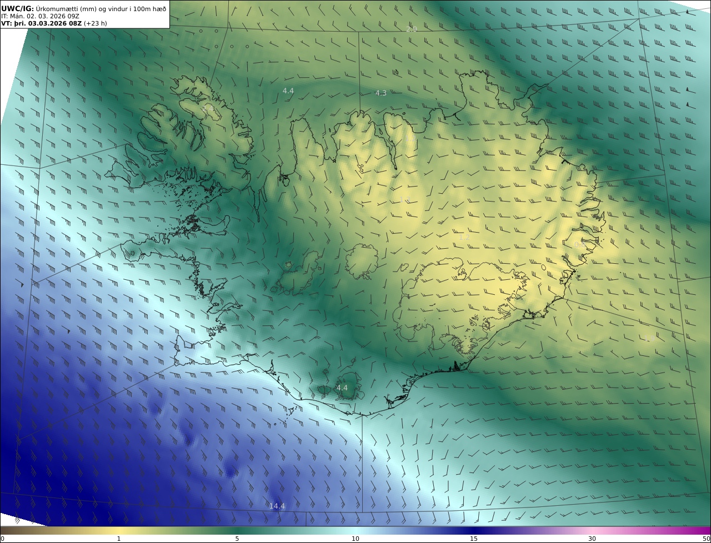The image size is (711, 543).
Task: Click the "1.2" value label on the map
Action: pyautogui.click(x=464, y=237)
